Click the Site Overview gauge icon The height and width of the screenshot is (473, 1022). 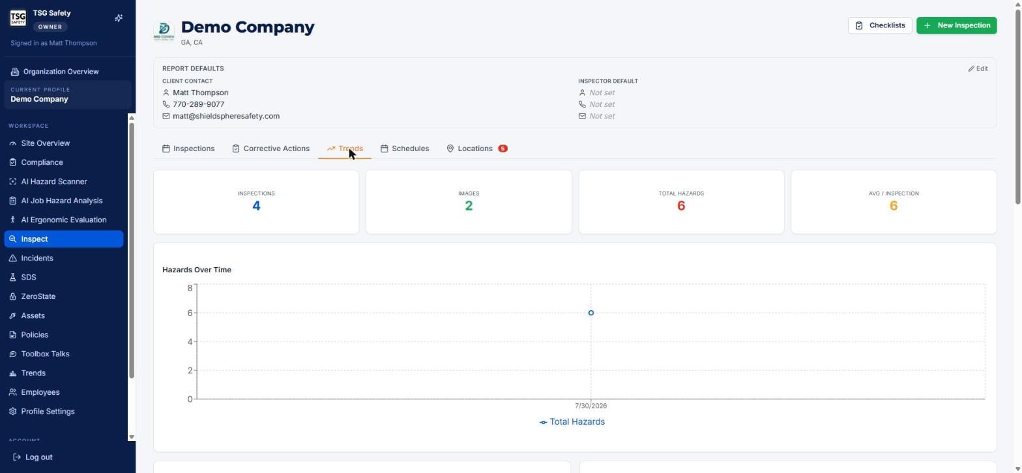(x=12, y=143)
